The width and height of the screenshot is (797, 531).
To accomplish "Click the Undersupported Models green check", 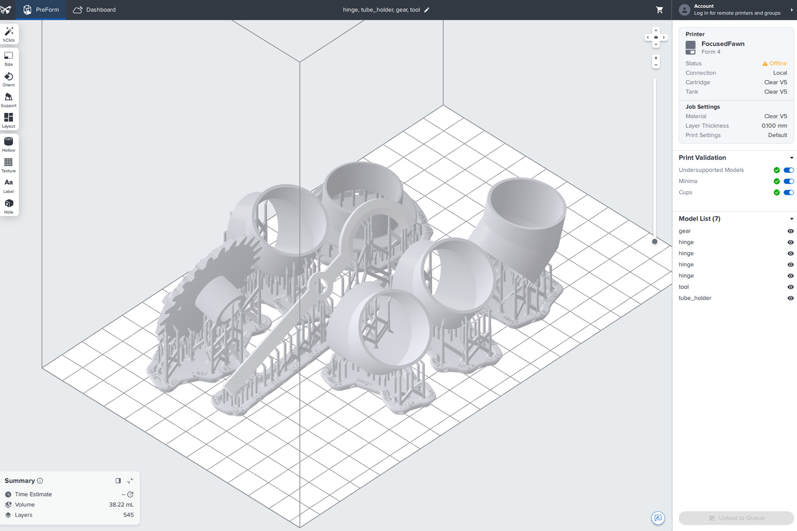I will (x=777, y=170).
